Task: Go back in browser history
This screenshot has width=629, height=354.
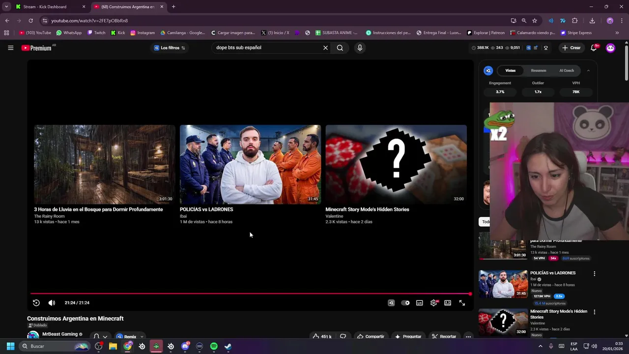Action: (7, 21)
